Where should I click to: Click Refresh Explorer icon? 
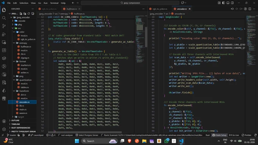(29, 14)
